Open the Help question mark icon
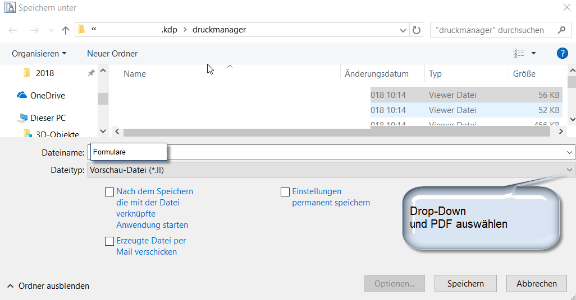 click(x=562, y=53)
